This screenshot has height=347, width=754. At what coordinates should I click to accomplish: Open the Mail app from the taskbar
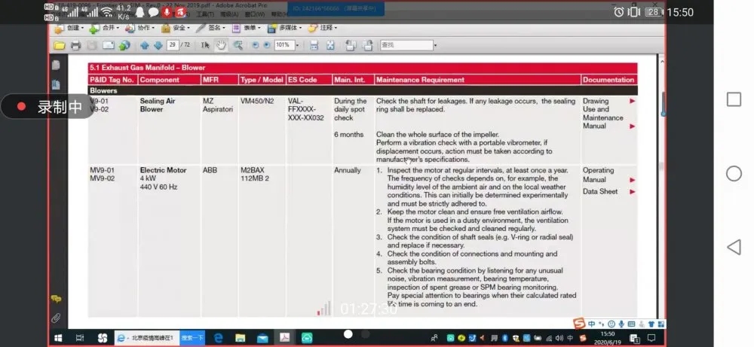click(262, 338)
